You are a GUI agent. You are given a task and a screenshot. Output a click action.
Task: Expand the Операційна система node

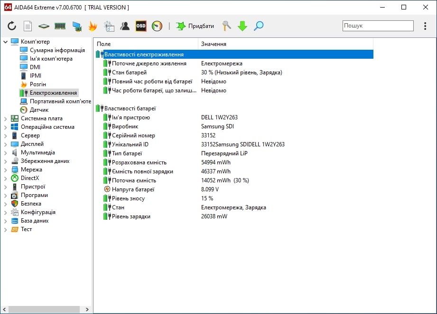coord(5,127)
